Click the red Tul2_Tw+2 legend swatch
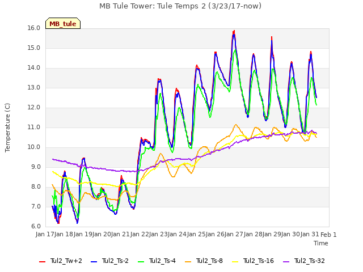Image resolution: width=363 pixels, height=272 pixels. point(42,262)
